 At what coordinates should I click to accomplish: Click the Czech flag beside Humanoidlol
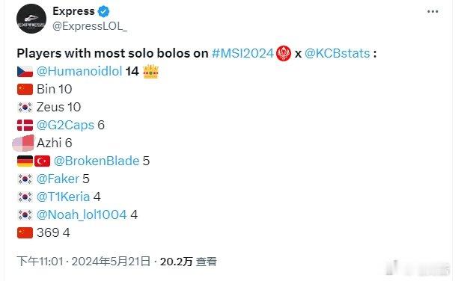pyautogui.click(x=25, y=72)
